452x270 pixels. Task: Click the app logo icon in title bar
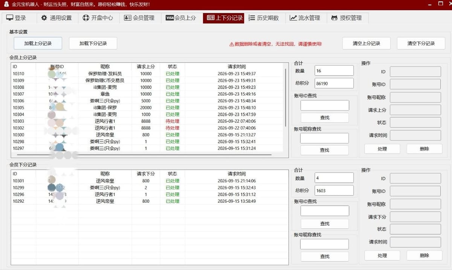click(x=6, y=4)
